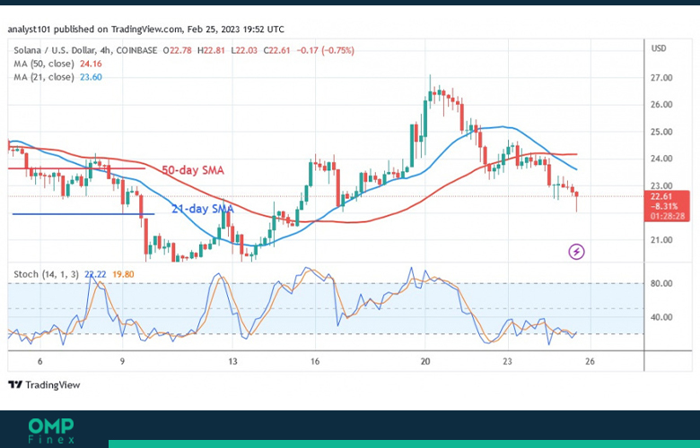This screenshot has height=448, width=700.
Task: Click the '50-day SMA' chart annotation
Action: point(192,170)
